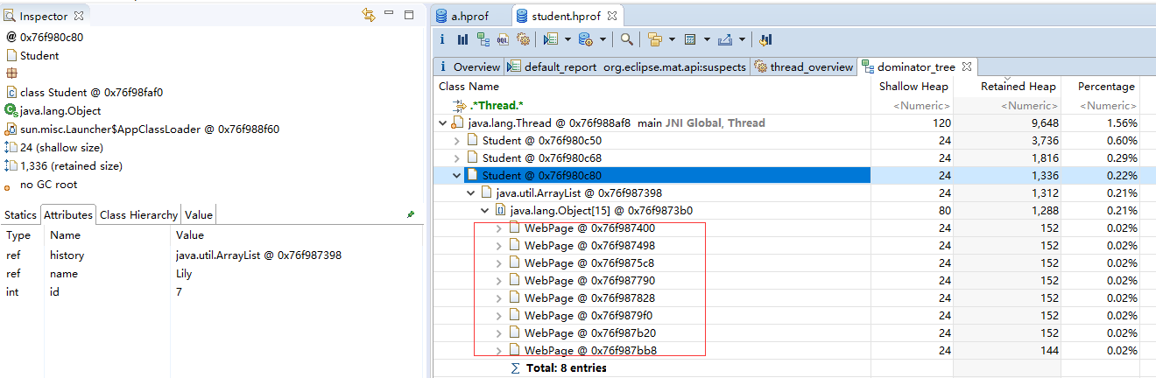
Task: Expand WebPage @ 0x76f987400 row
Action: tap(498, 228)
